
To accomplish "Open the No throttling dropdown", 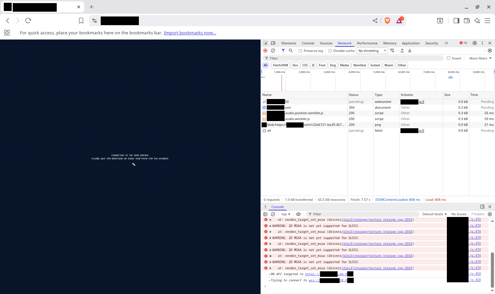I will click(372, 51).
